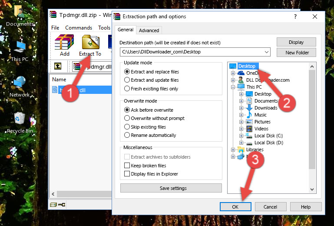
Task: Click the Display button
Action: coord(296,42)
